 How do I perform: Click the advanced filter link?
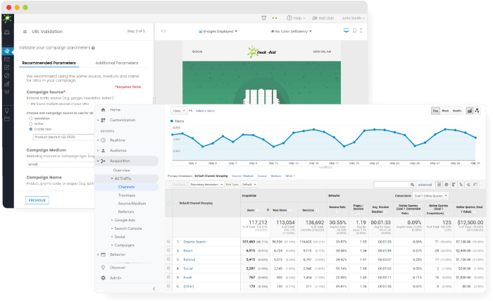(x=425, y=185)
